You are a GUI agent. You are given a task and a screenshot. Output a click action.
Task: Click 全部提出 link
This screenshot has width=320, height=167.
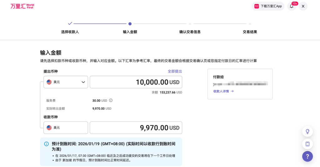pos(175,71)
